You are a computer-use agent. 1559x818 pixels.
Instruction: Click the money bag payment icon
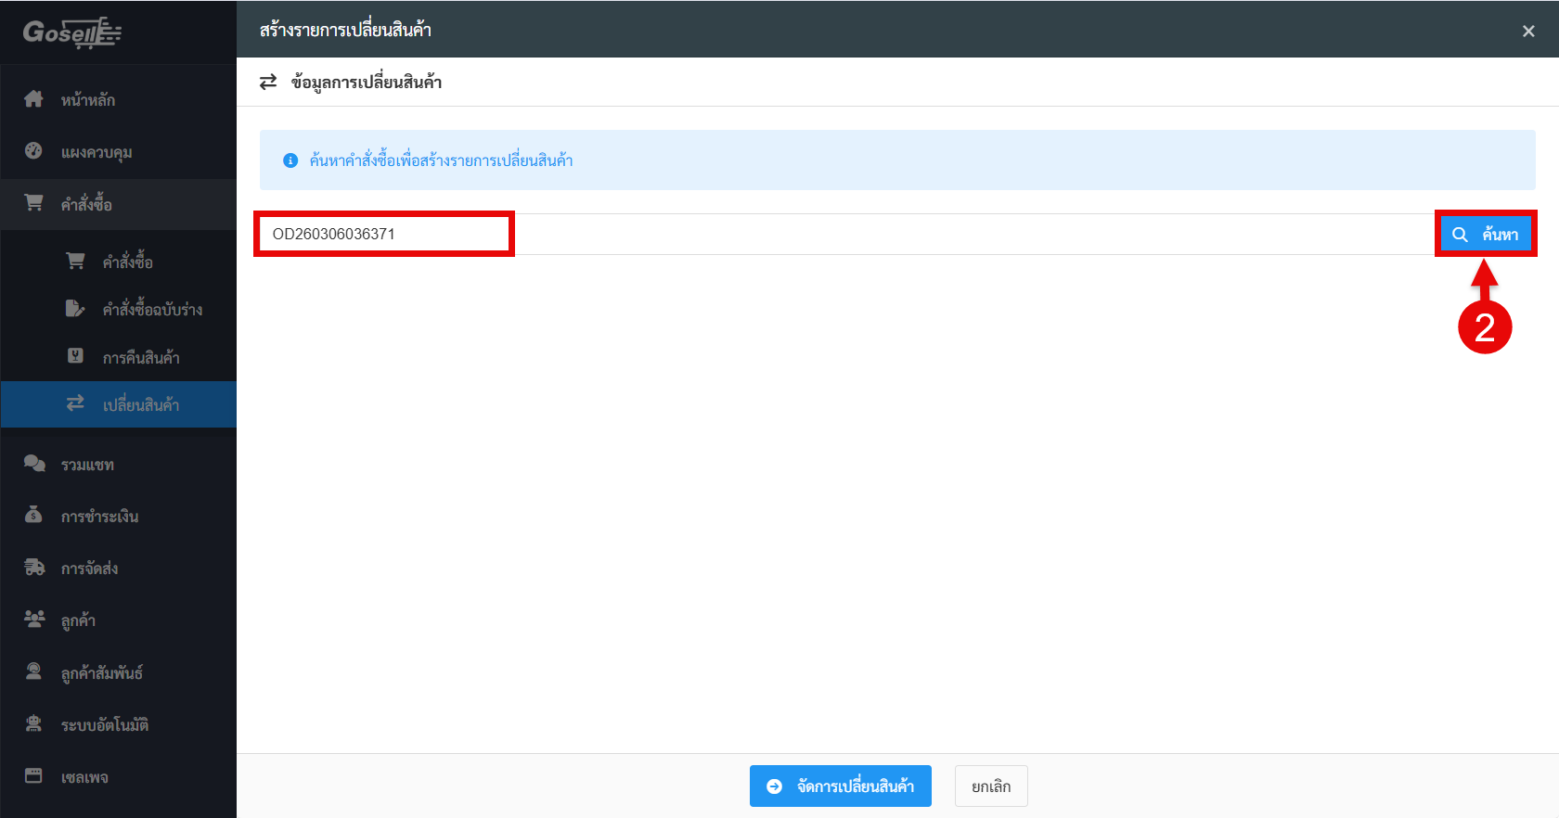33,516
